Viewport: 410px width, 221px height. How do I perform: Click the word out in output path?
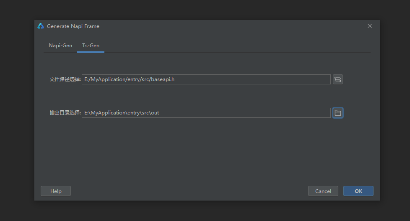tap(155, 113)
